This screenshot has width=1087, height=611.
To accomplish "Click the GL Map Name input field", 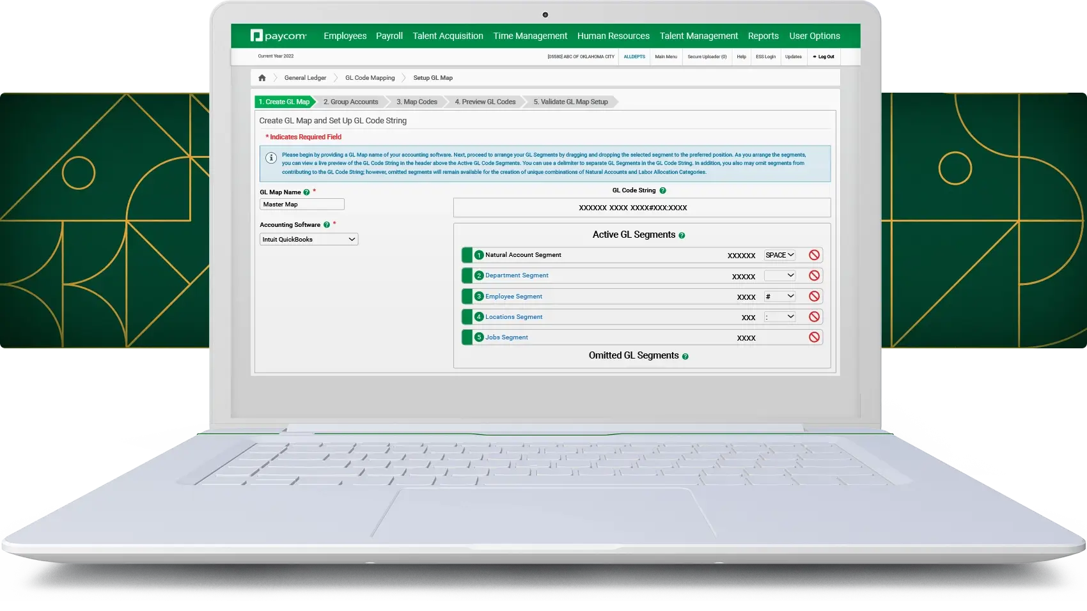I will (x=302, y=205).
